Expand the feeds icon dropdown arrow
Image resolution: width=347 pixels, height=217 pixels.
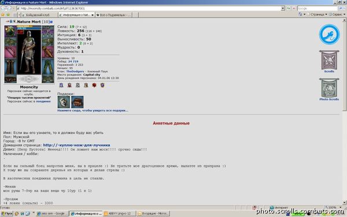(x=305, y=14)
